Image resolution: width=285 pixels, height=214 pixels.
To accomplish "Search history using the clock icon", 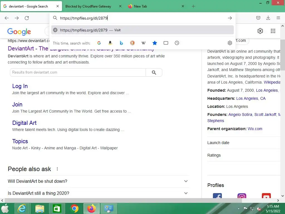I will [x=177, y=43].
